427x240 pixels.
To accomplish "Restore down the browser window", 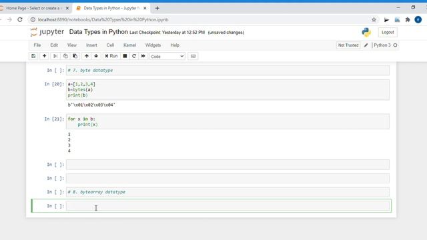I will (x=413, y=7).
